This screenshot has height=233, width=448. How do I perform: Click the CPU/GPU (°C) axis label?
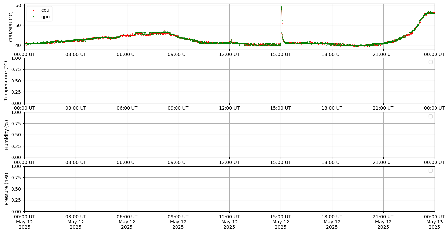(x=11, y=27)
